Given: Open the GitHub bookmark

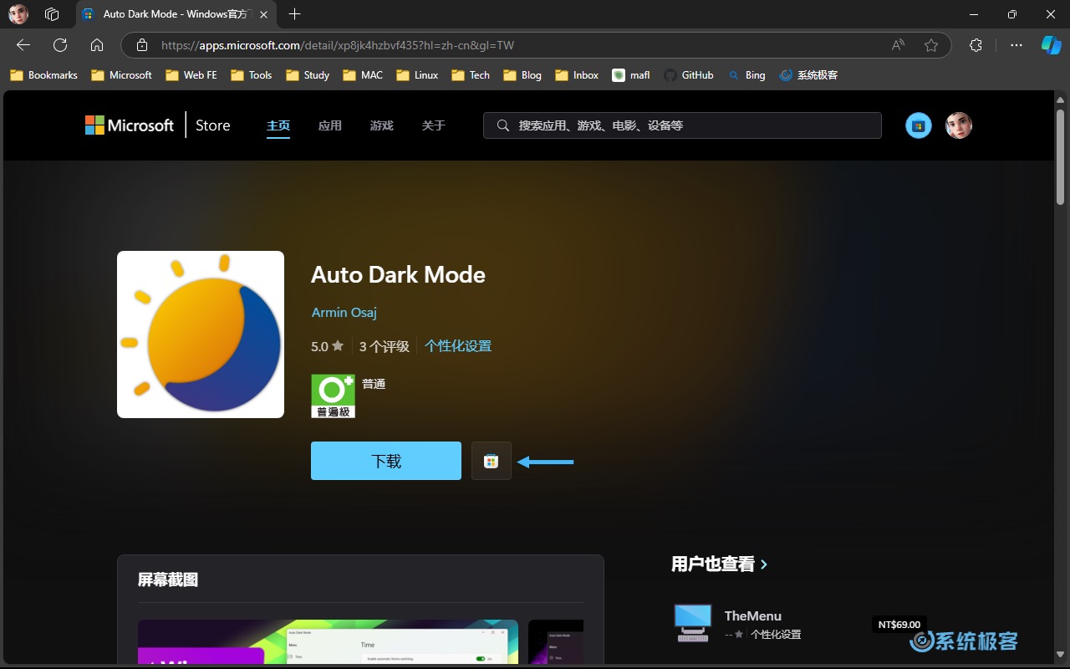Looking at the screenshot, I should pos(689,75).
